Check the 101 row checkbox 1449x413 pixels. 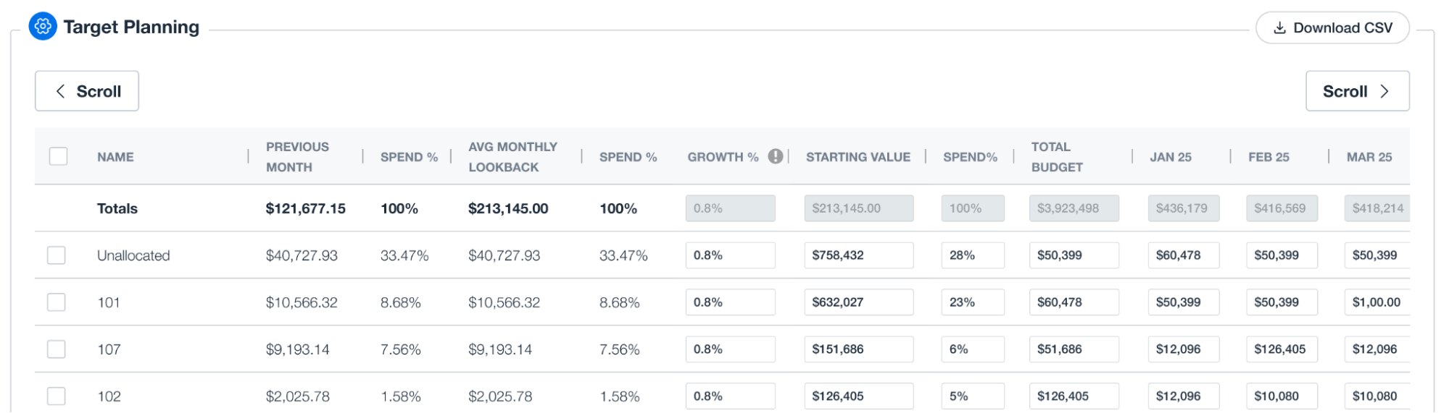57,302
